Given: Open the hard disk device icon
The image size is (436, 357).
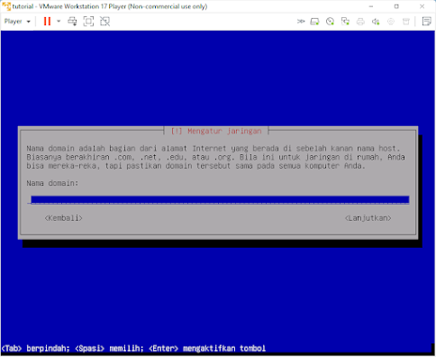Looking at the screenshot, I should point(314,22).
